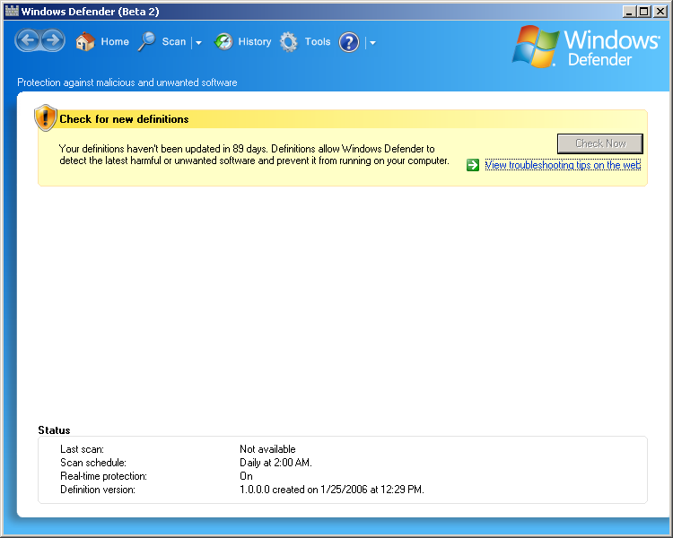Viewport: 673px width, 538px height.
Task: Click the Tools gear icon
Action: pyautogui.click(x=289, y=41)
